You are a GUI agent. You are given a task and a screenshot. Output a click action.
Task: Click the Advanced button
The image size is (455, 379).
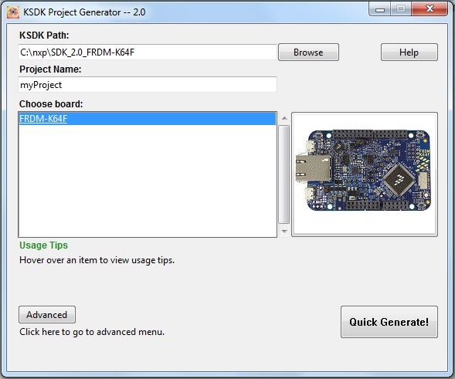click(x=47, y=315)
